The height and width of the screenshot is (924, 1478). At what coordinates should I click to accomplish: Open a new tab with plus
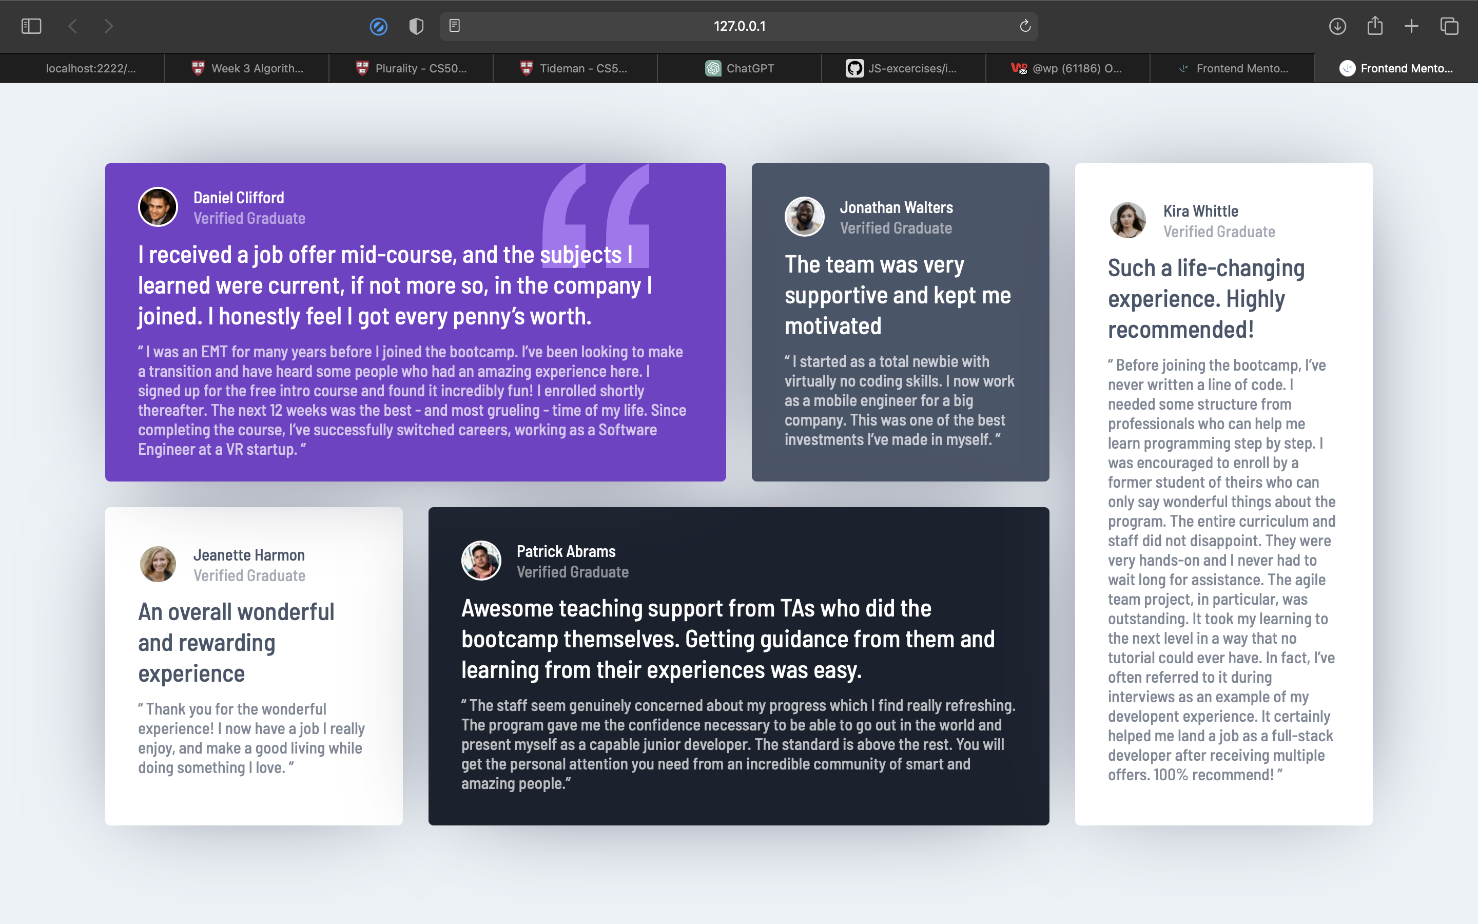tap(1411, 26)
